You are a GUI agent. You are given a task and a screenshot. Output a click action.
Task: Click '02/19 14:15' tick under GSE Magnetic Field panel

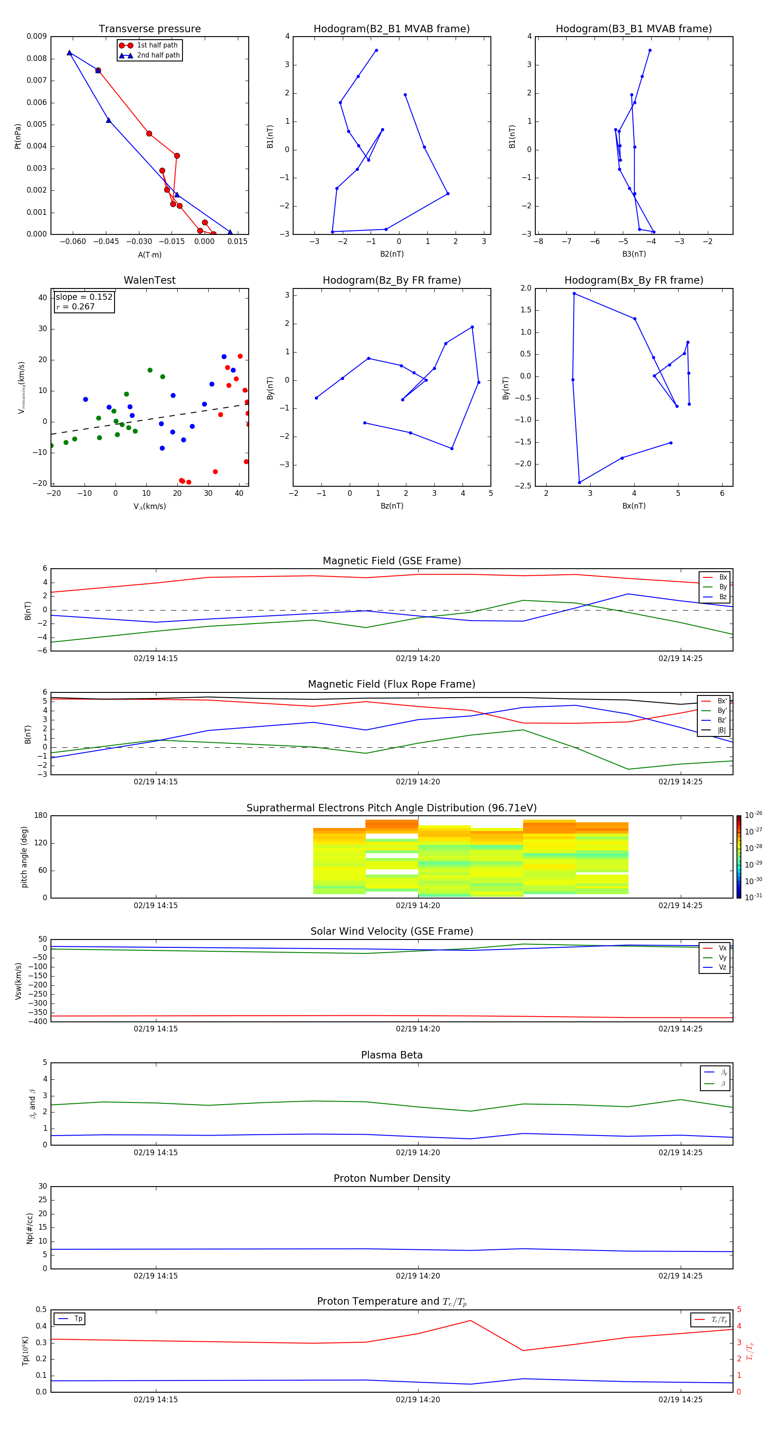click(x=155, y=659)
